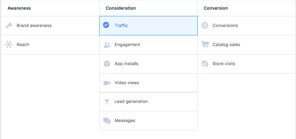Click the storefront icon for Store visits

pos(205,64)
